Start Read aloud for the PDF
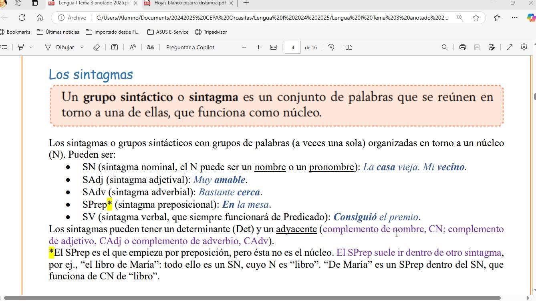 tap(133, 47)
